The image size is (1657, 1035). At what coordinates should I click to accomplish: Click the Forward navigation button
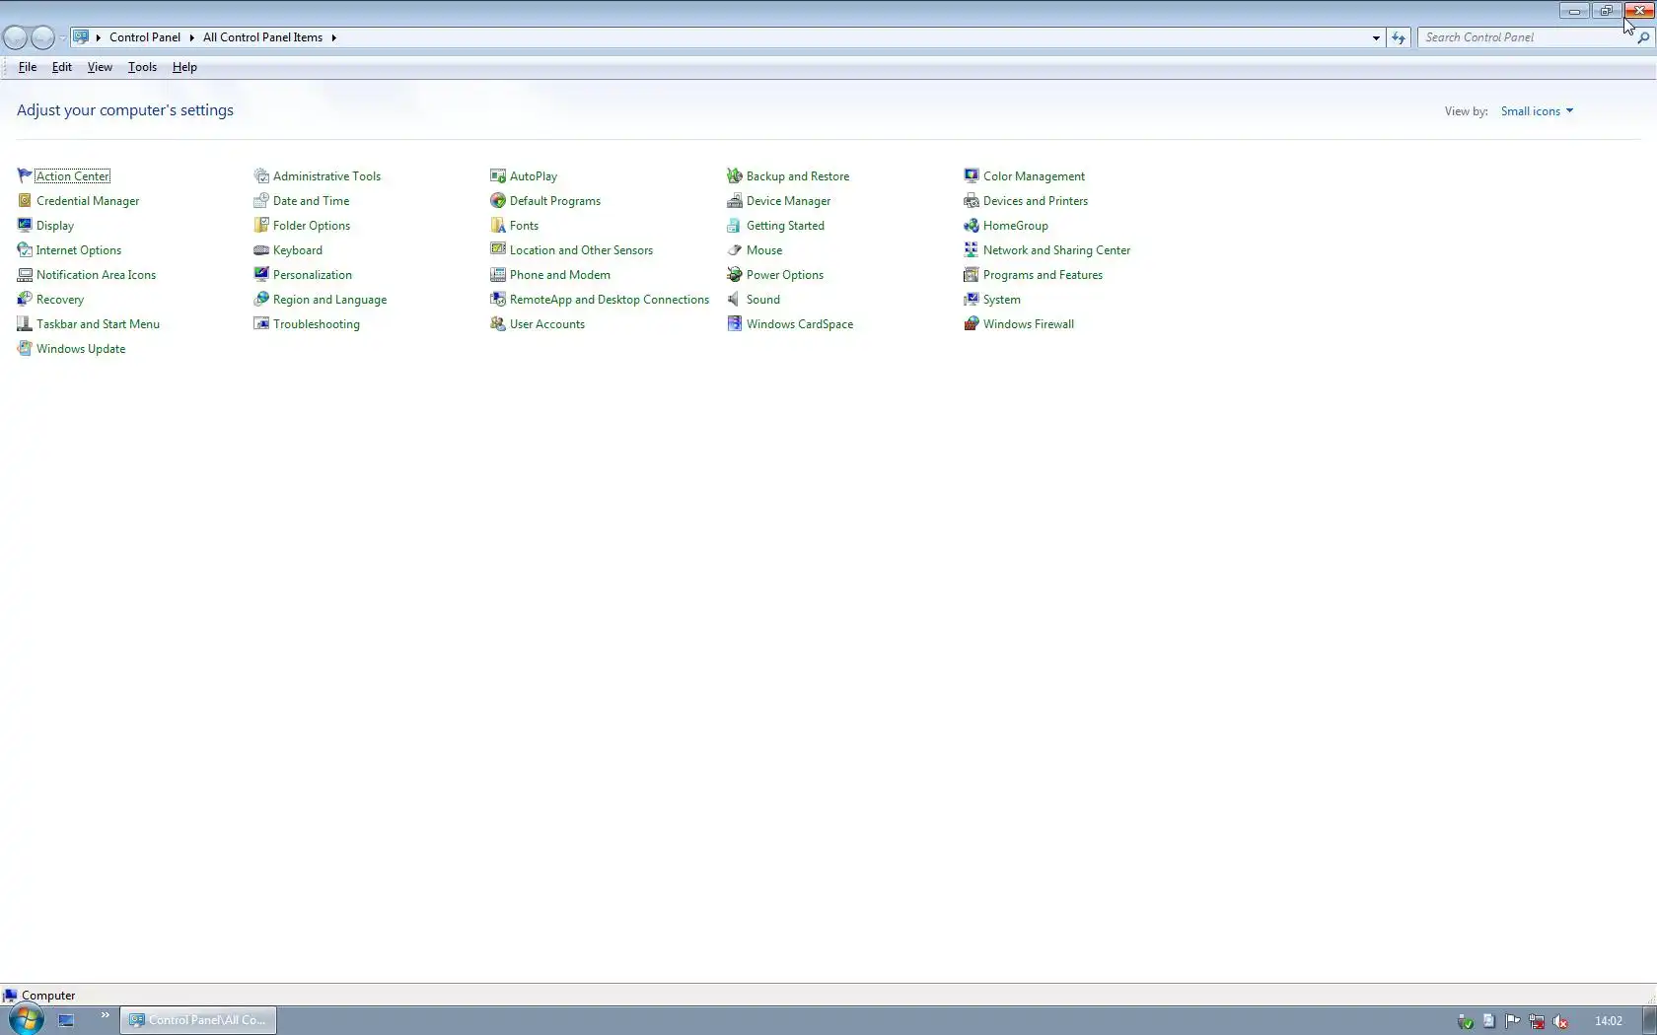pos(42,37)
